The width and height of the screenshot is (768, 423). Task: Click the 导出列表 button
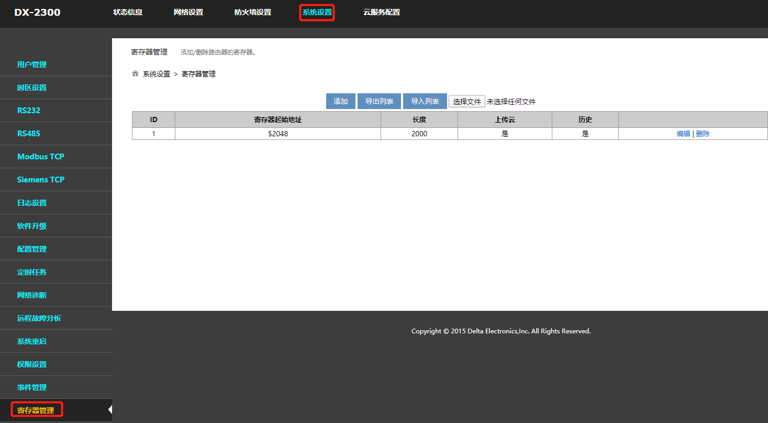379,101
